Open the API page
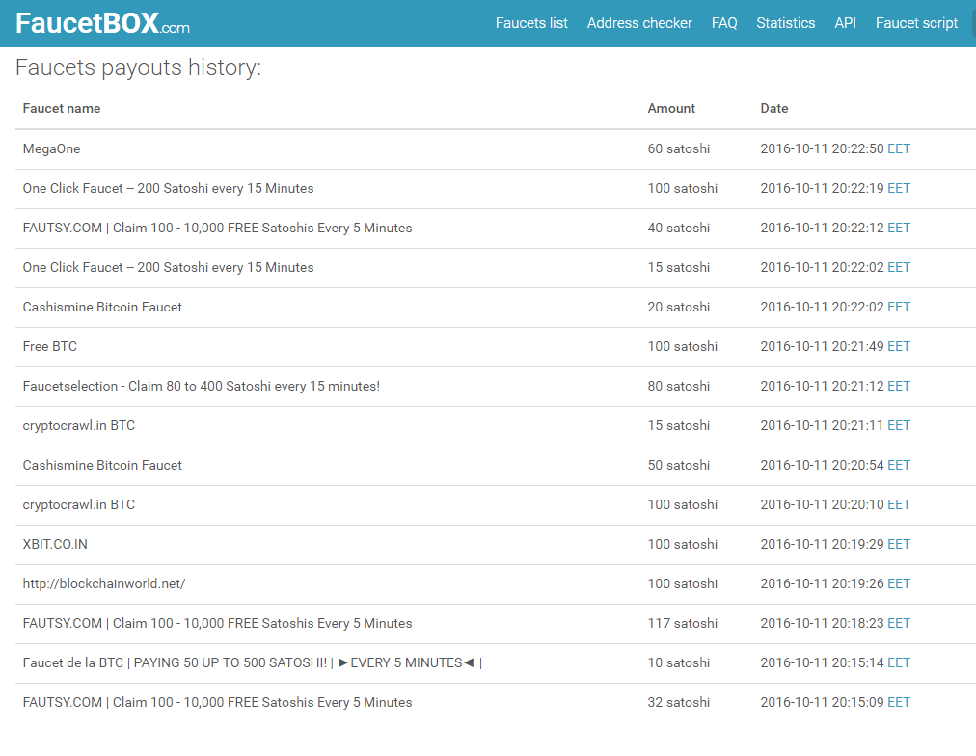Viewport: 976px width, 756px height. tap(845, 23)
